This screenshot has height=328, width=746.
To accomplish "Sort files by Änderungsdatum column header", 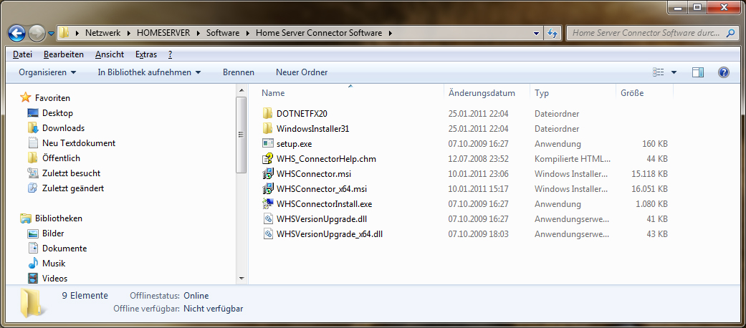I will (482, 93).
